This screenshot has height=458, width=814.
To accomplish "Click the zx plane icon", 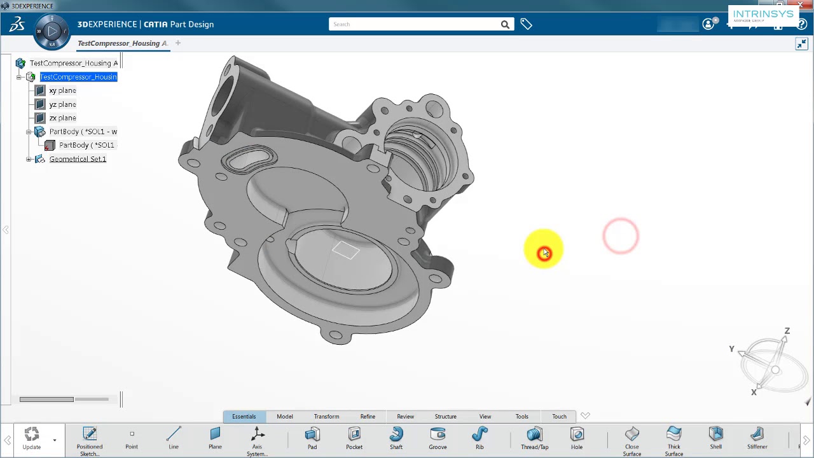I will click(x=40, y=118).
